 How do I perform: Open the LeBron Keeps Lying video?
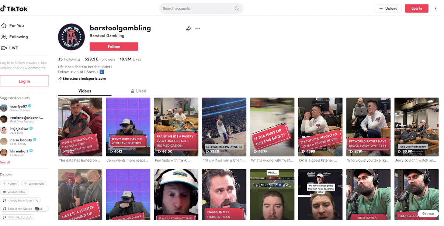(224, 127)
